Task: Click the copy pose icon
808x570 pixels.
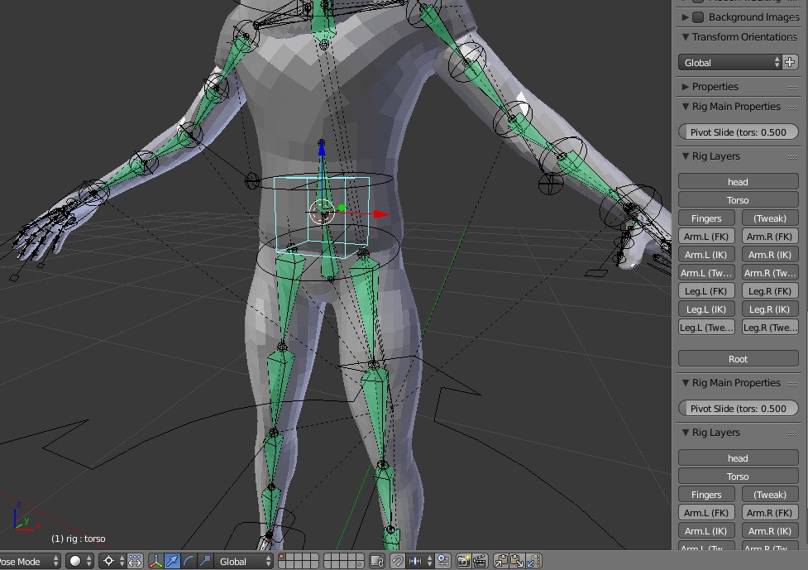Action: click(501, 561)
